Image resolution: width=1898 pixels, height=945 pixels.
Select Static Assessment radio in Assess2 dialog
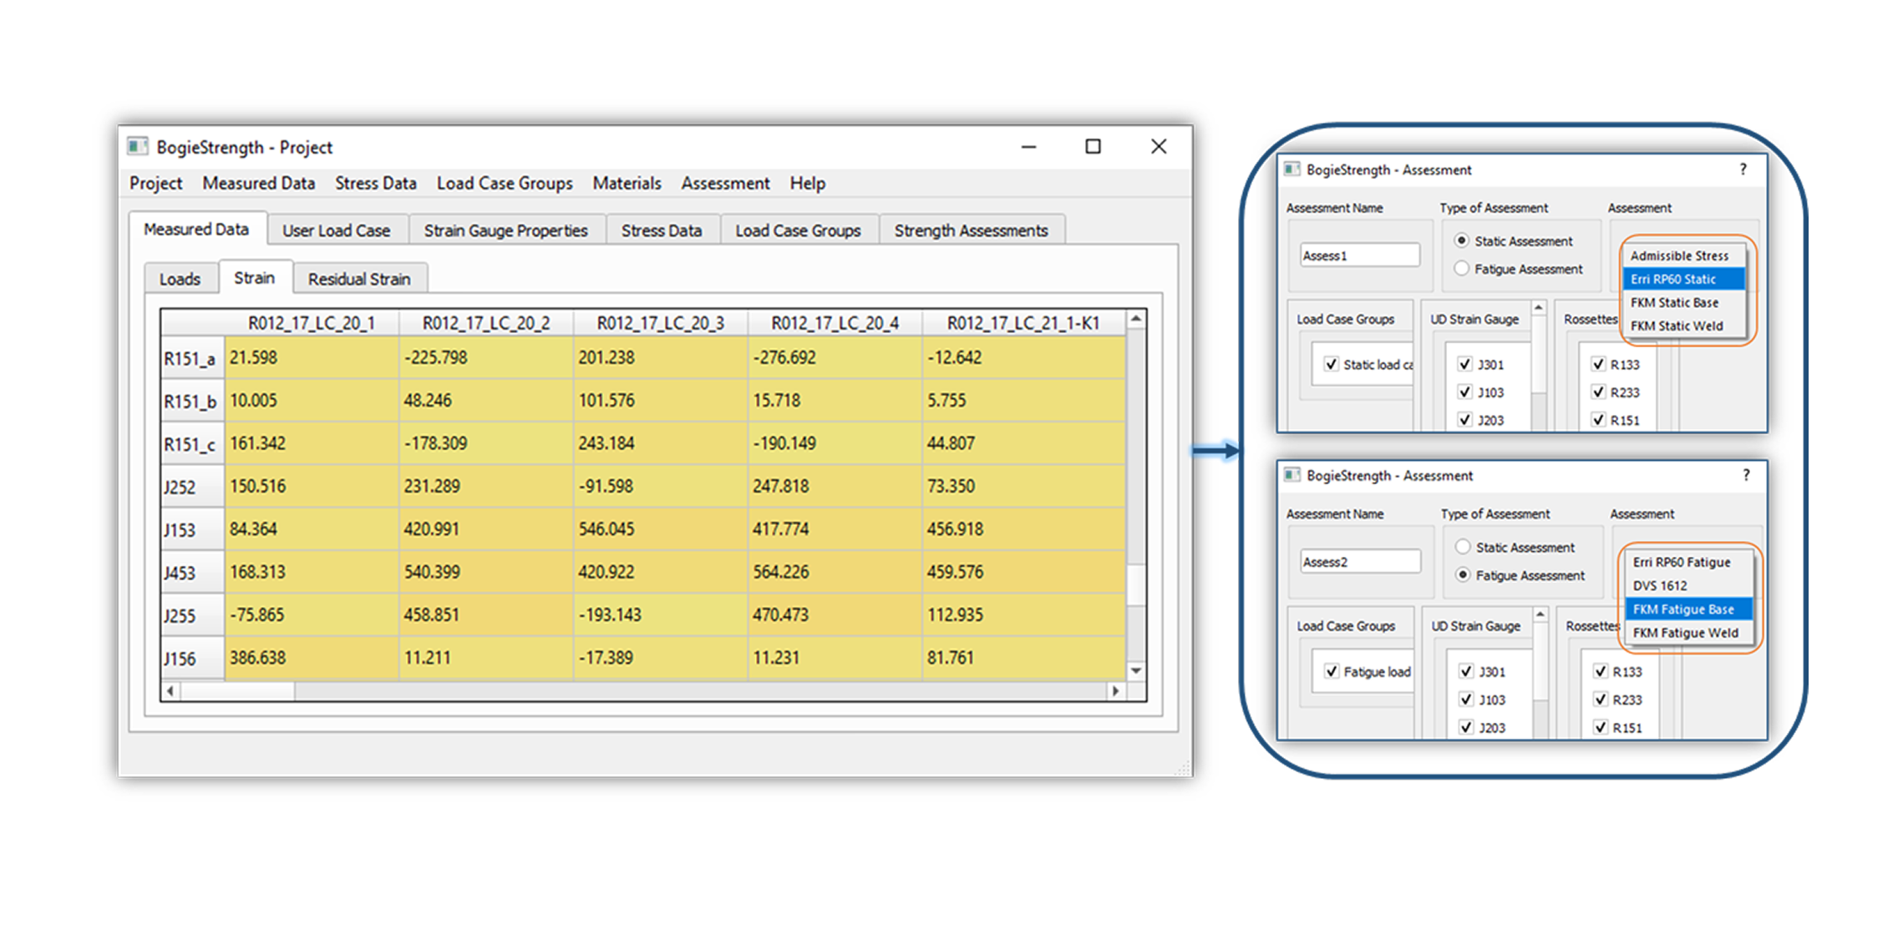click(x=1463, y=547)
